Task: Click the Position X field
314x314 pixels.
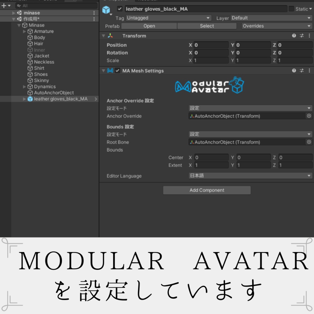Action: tap(211, 45)
